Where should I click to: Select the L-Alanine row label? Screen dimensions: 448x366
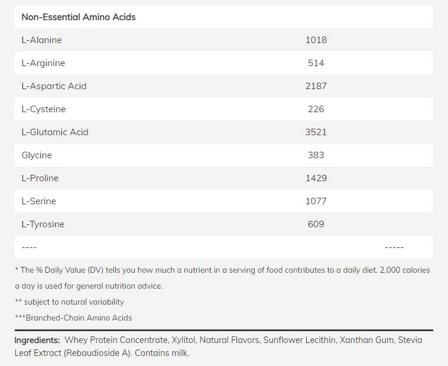point(41,40)
